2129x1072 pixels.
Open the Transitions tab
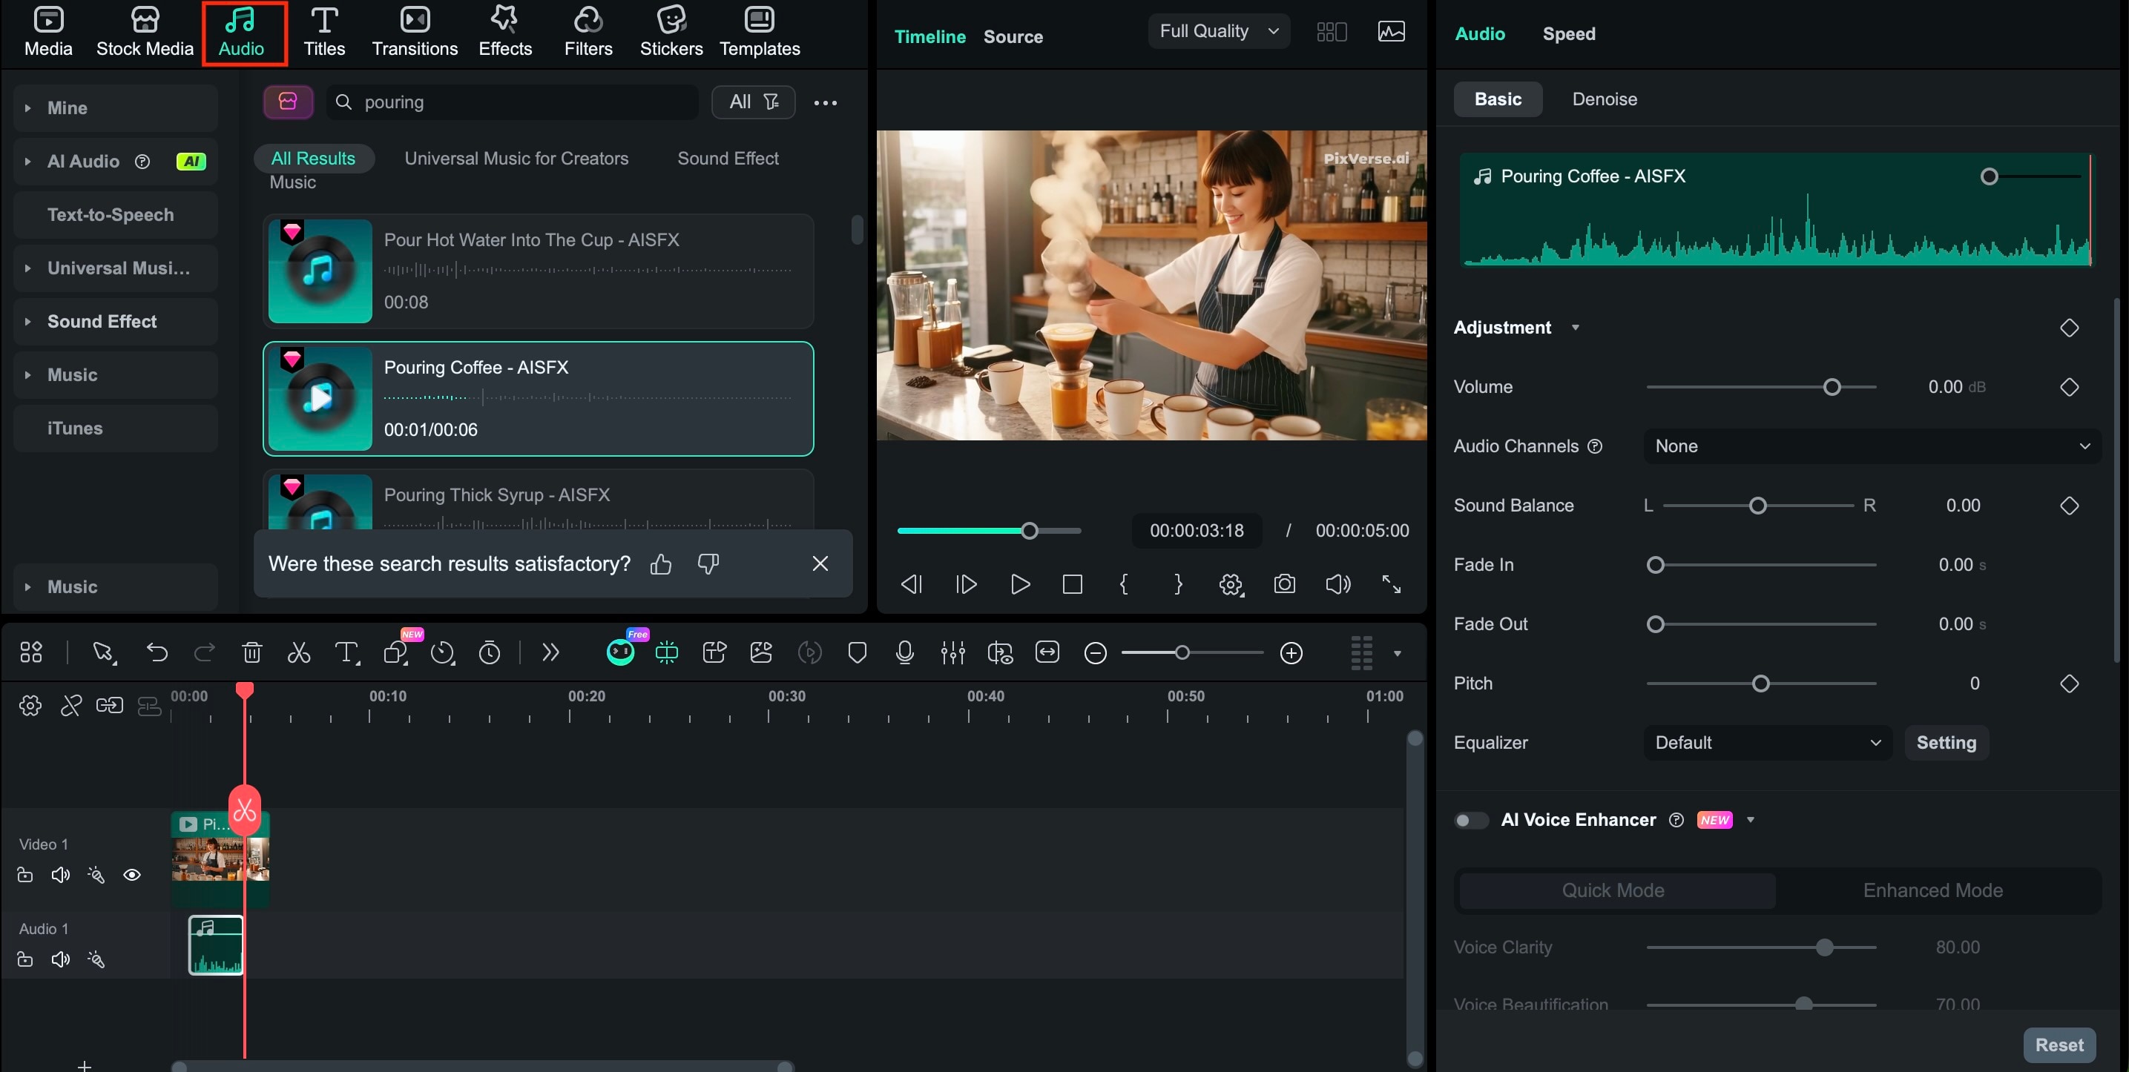[x=414, y=31]
